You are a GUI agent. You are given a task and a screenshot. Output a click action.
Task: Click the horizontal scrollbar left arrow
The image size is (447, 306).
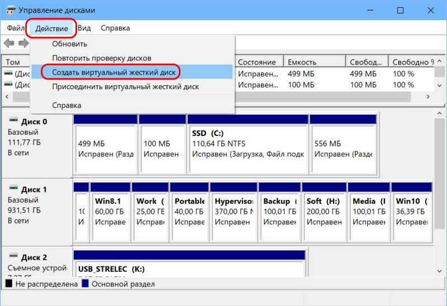(7, 96)
